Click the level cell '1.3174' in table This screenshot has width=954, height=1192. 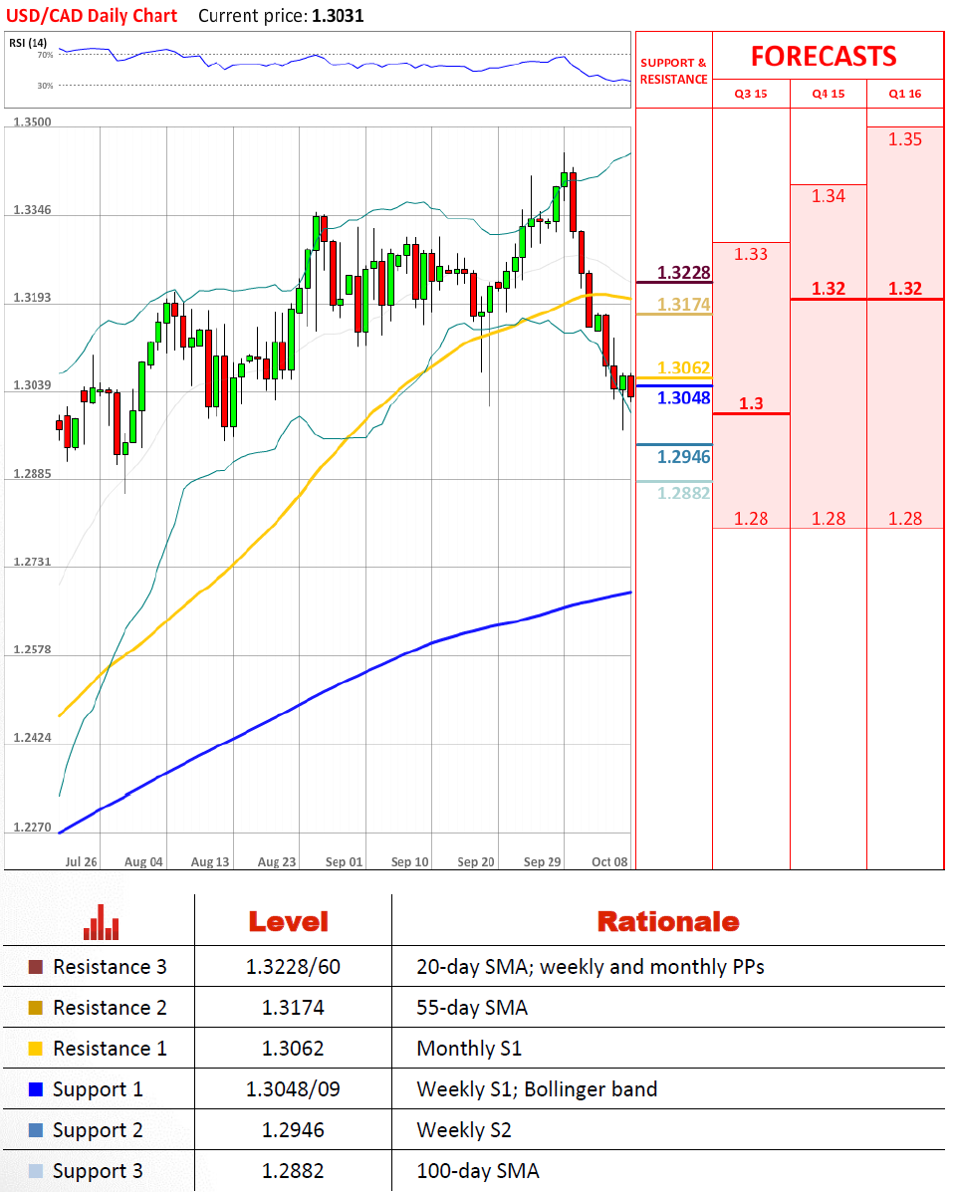[293, 1008]
